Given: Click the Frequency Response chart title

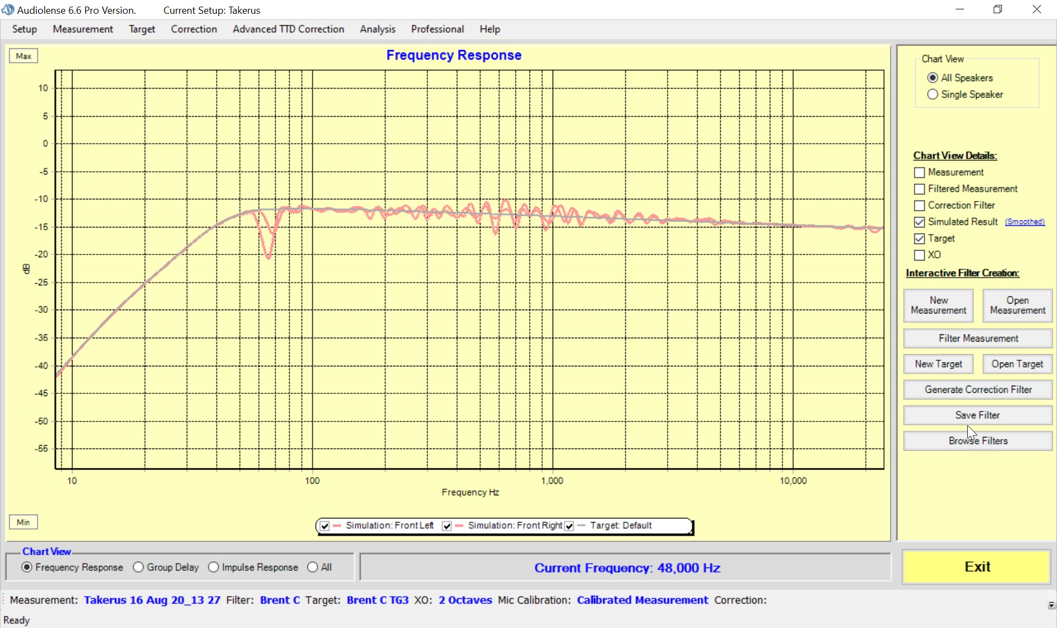Looking at the screenshot, I should tap(454, 55).
